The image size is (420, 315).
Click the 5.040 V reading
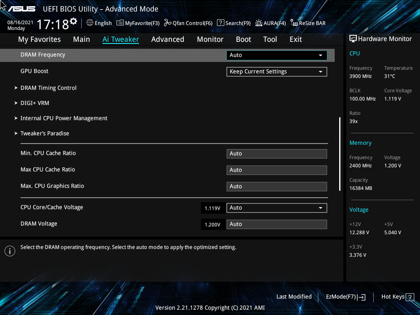[x=393, y=233]
